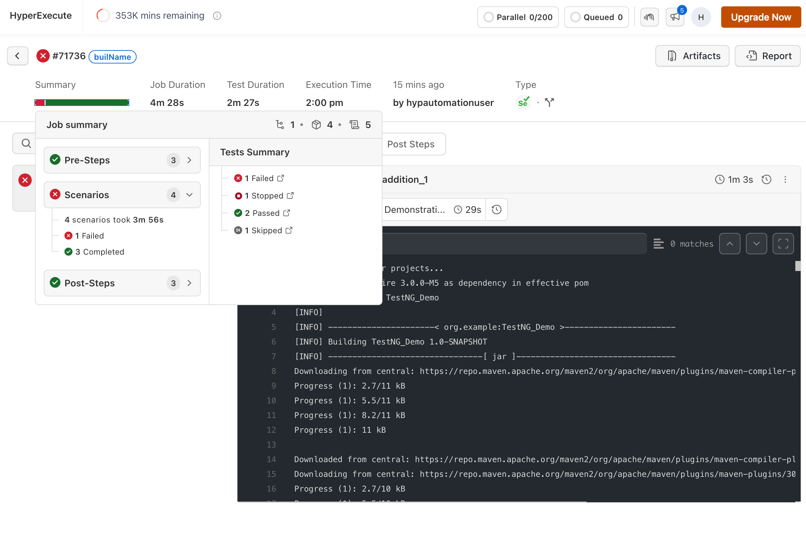The width and height of the screenshot is (806, 540).
Task: Open the announcements megaphone icon
Action: click(674, 17)
